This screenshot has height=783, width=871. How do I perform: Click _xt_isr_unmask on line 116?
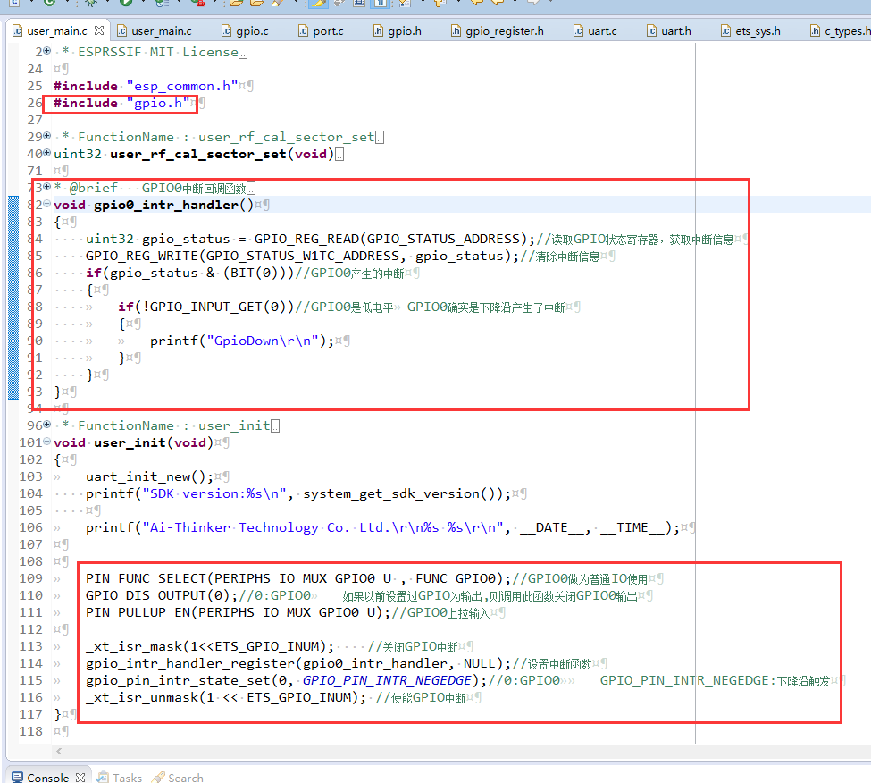[x=142, y=698]
